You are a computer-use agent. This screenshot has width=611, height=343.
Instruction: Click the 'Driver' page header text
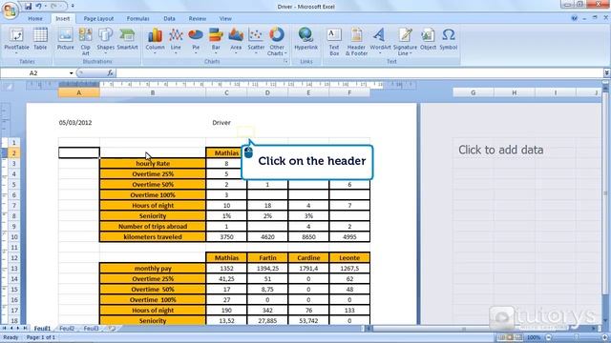221,123
